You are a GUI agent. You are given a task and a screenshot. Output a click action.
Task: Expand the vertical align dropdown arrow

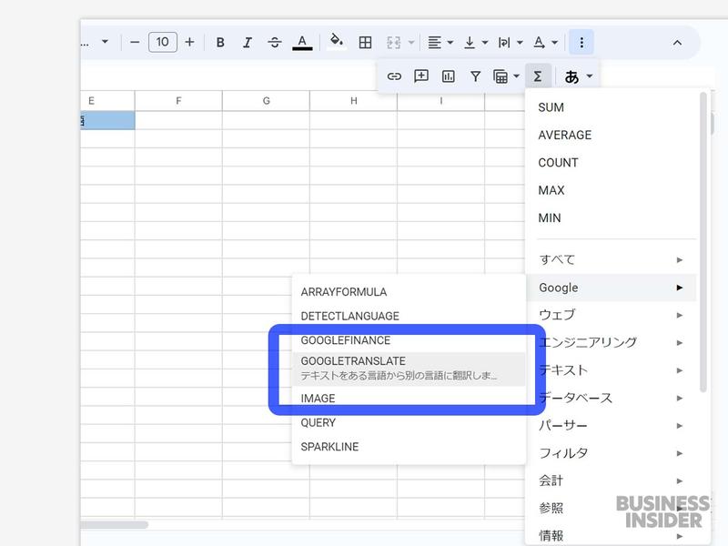click(x=485, y=42)
